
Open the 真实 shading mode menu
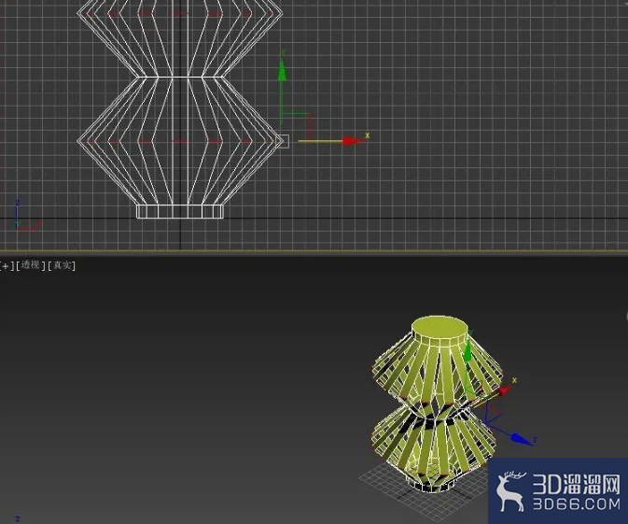pyautogui.click(x=62, y=265)
